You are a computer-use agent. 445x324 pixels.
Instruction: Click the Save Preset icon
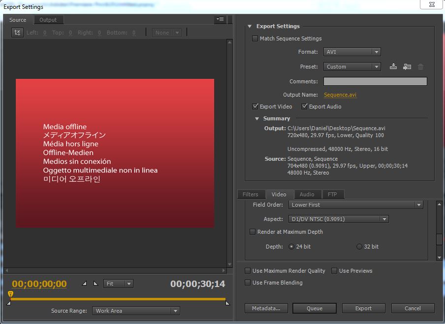pos(393,67)
